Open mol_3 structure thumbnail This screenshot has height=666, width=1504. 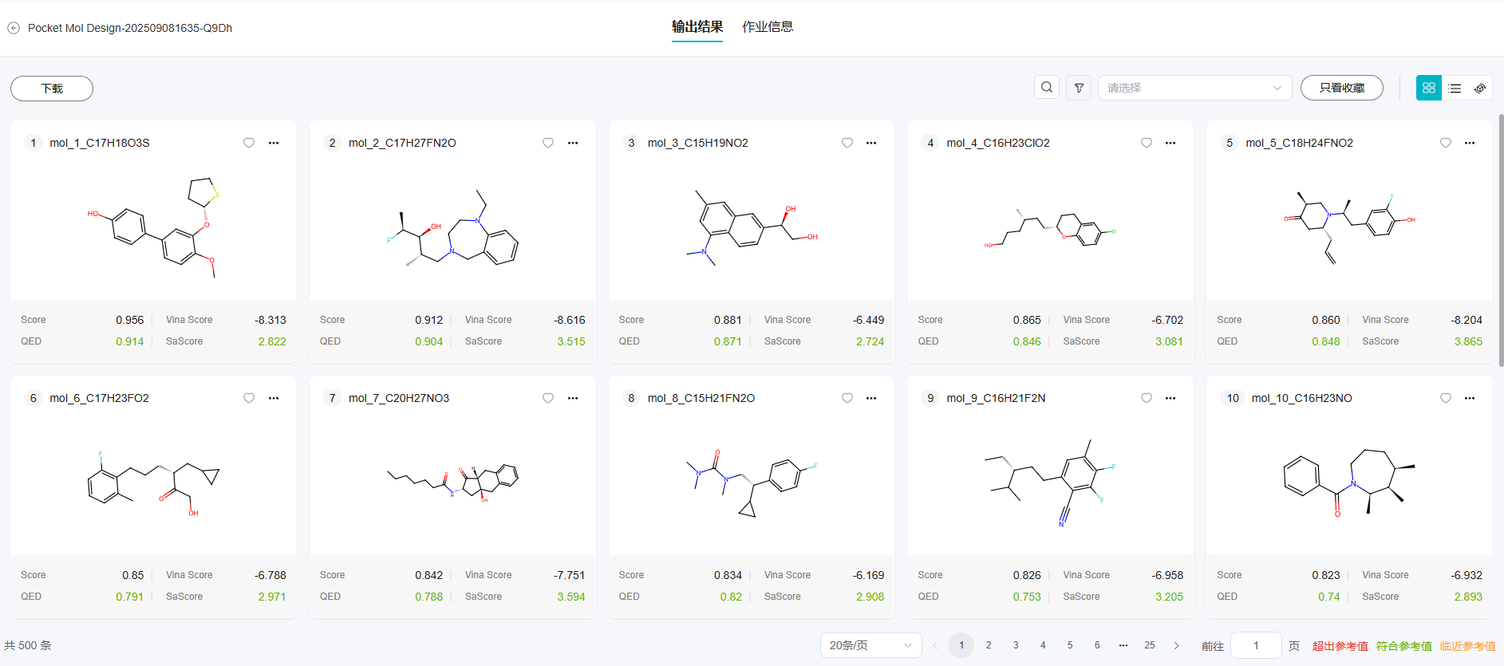[752, 230]
